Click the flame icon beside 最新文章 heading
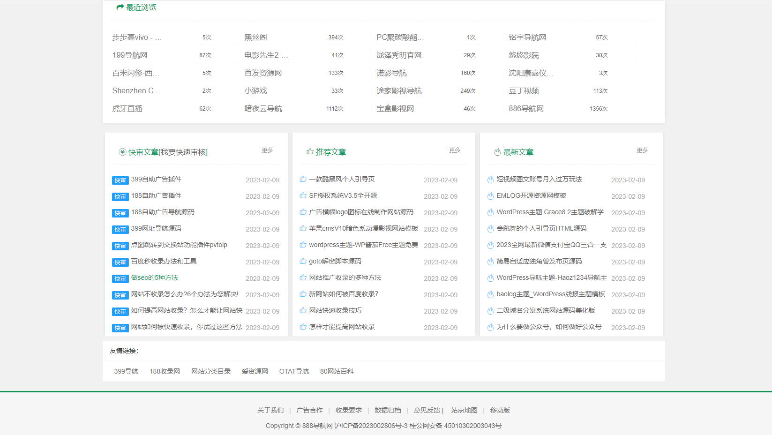The image size is (772, 435). click(497, 151)
